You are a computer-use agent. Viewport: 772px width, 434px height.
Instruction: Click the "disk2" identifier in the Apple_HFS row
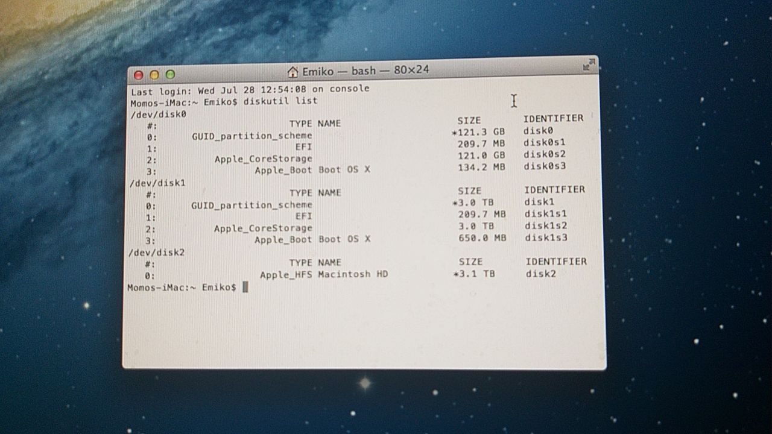pyautogui.click(x=540, y=274)
